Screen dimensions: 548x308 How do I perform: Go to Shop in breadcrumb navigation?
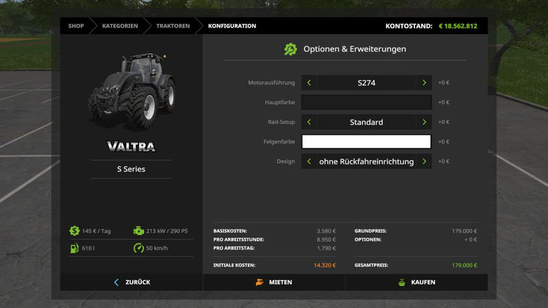[x=76, y=26]
